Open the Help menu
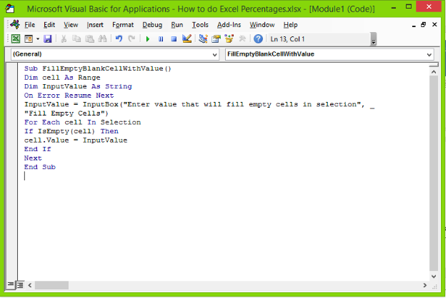448x298 pixels. (x=291, y=25)
